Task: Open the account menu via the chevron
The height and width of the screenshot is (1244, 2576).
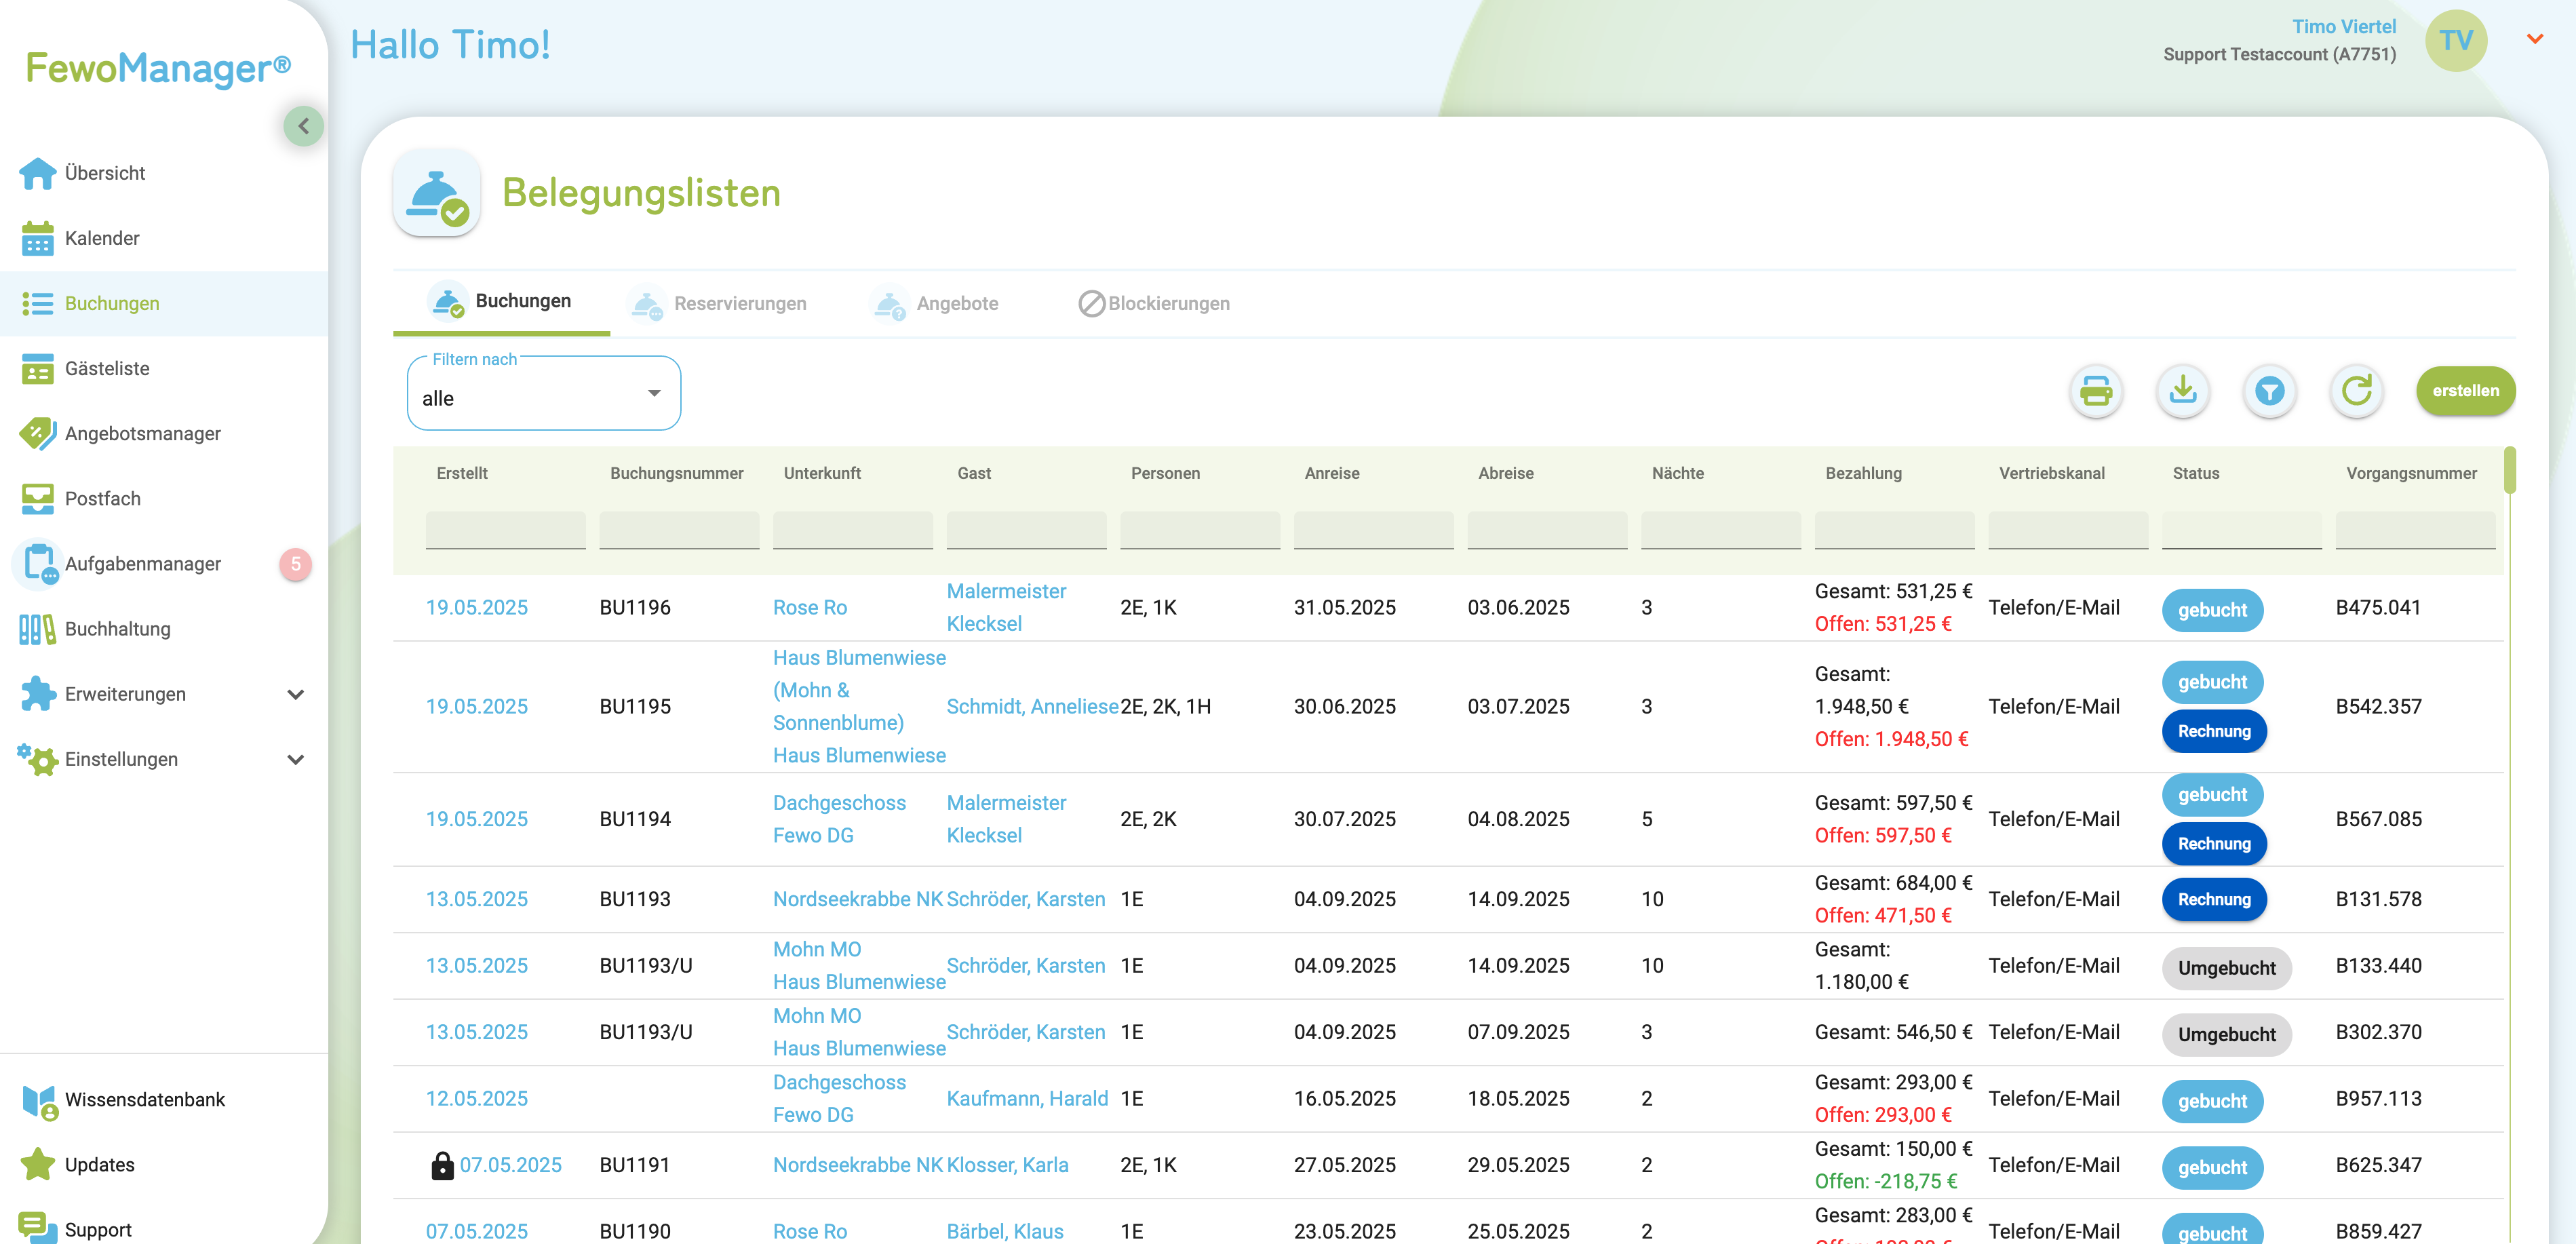Action: pyautogui.click(x=2535, y=38)
